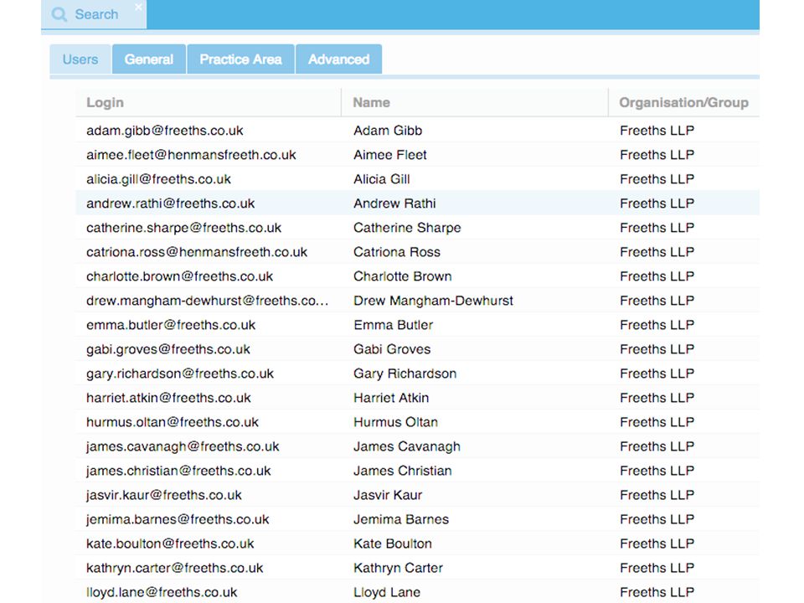Open the Advanced tab

point(338,59)
